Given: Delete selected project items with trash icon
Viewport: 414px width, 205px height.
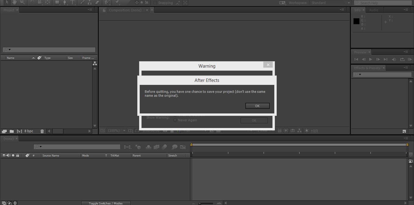Looking at the screenshot, I should point(42,131).
